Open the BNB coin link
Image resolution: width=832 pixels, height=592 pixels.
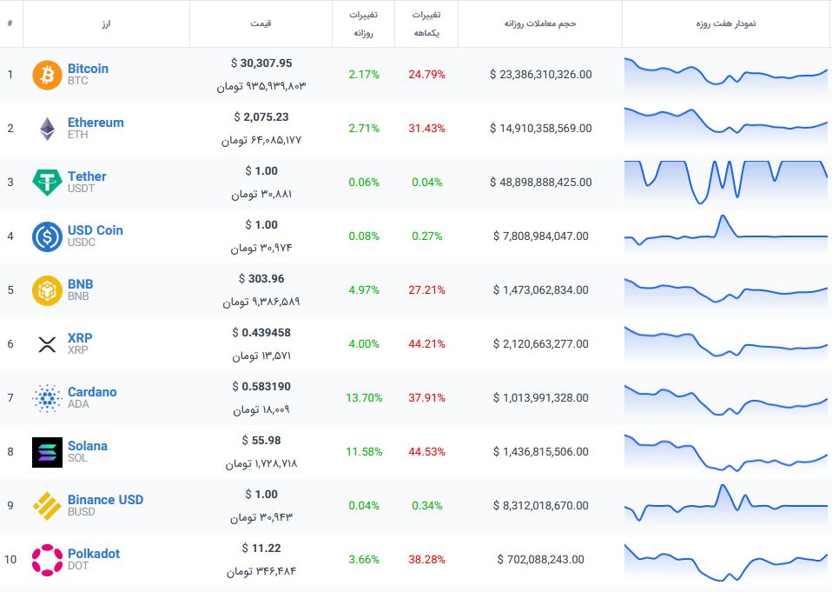click(x=81, y=284)
